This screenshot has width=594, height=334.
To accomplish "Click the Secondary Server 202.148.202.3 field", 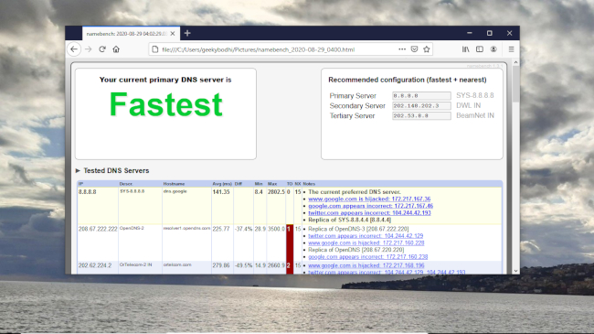I will coord(421,106).
